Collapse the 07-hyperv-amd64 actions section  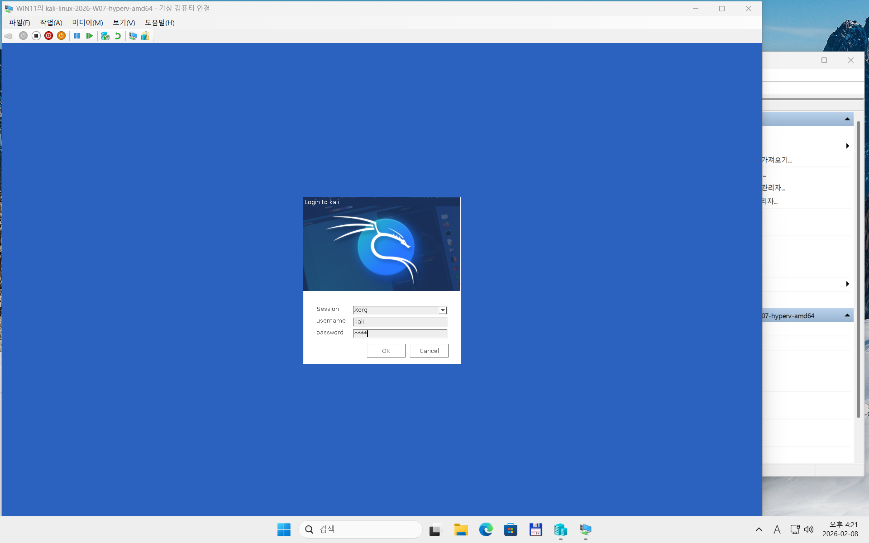[847, 315]
